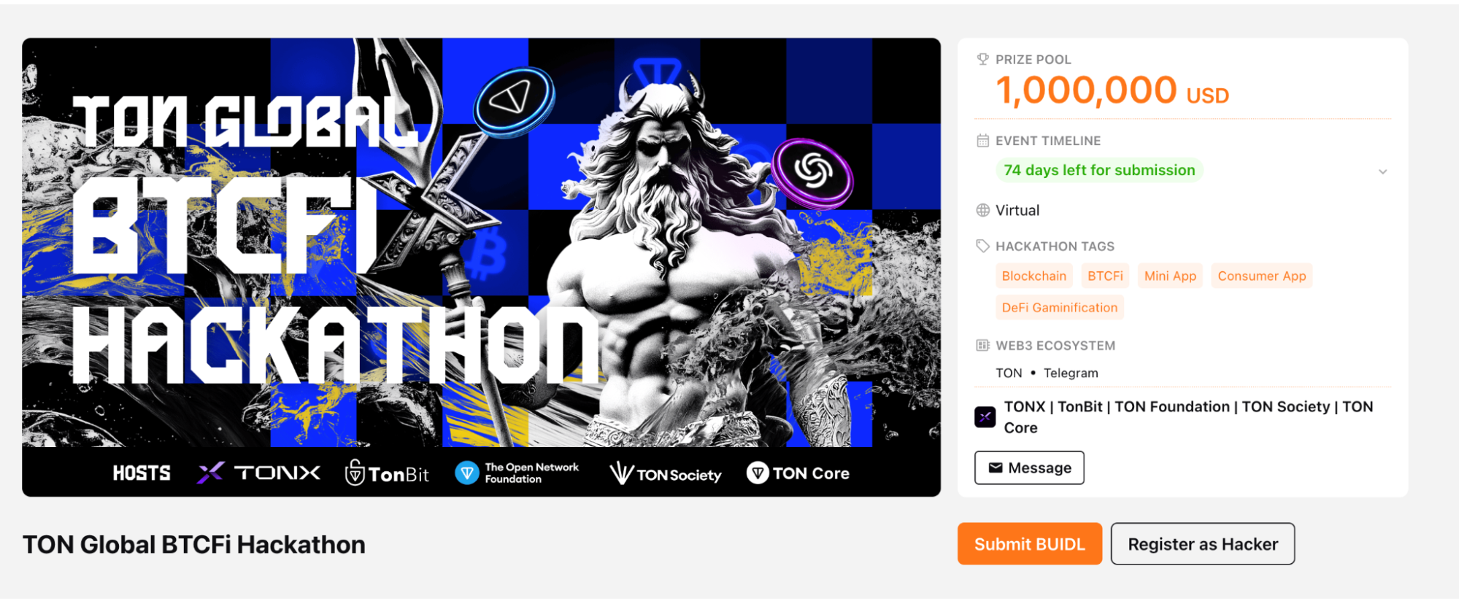Image resolution: width=1459 pixels, height=601 pixels.
Task: Select the BTCFi tag
Action: pos(1105,276)
